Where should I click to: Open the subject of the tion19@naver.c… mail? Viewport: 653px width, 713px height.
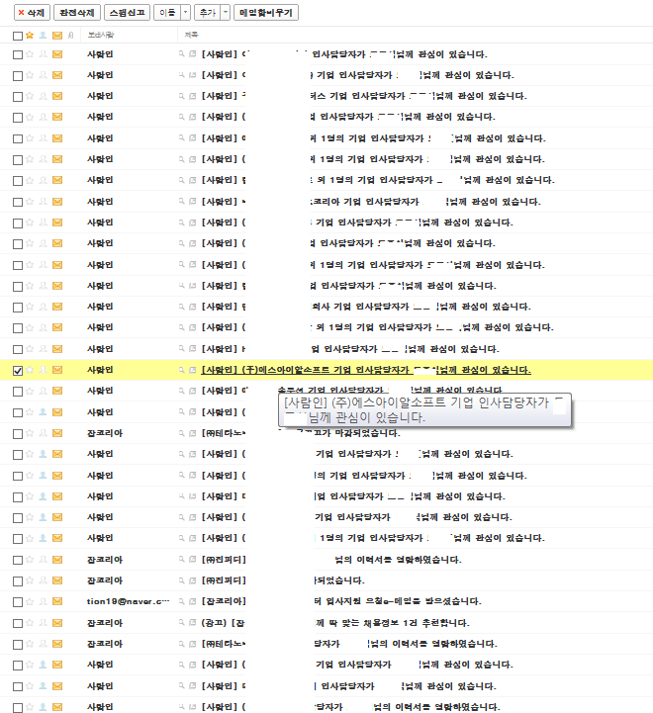[x=341, y=601]
